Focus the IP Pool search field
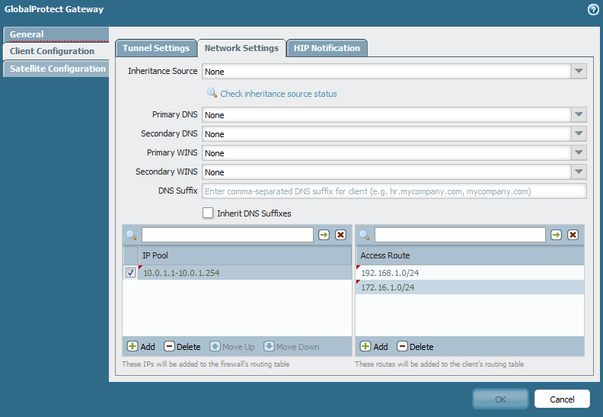 [x=228, y=235]
